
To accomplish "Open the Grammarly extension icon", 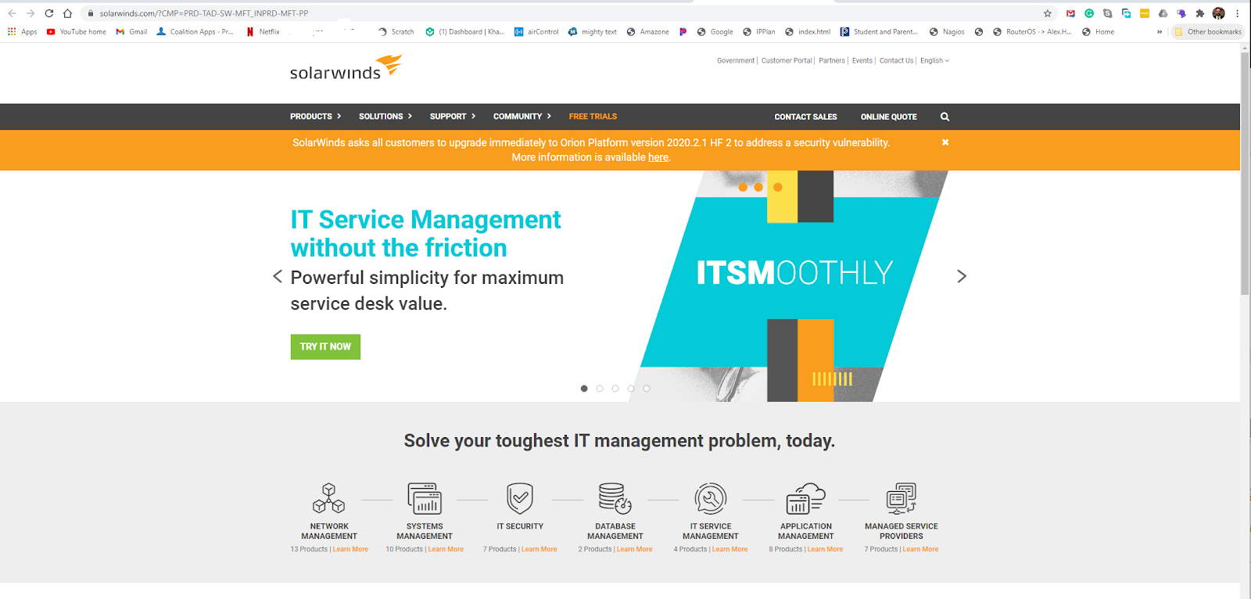I will [x=1089, y=13].
